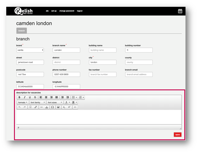Image resolution: width=198 pixels, height=153 pixels.
Task: Open the brand dropdown showing vanilla
Action: click(30, 50)
